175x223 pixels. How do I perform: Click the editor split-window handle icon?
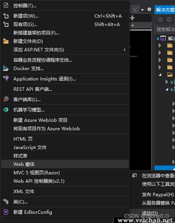132,18
